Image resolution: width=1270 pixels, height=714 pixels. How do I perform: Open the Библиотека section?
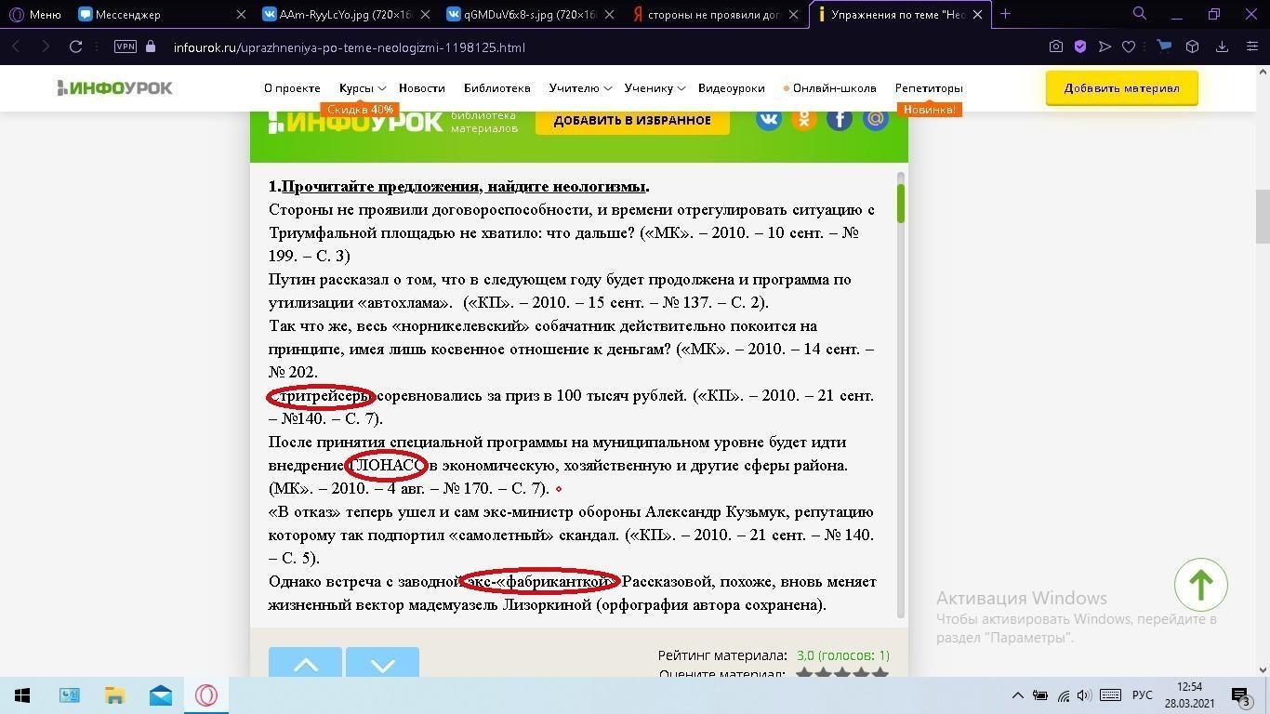tap(496, 88)
